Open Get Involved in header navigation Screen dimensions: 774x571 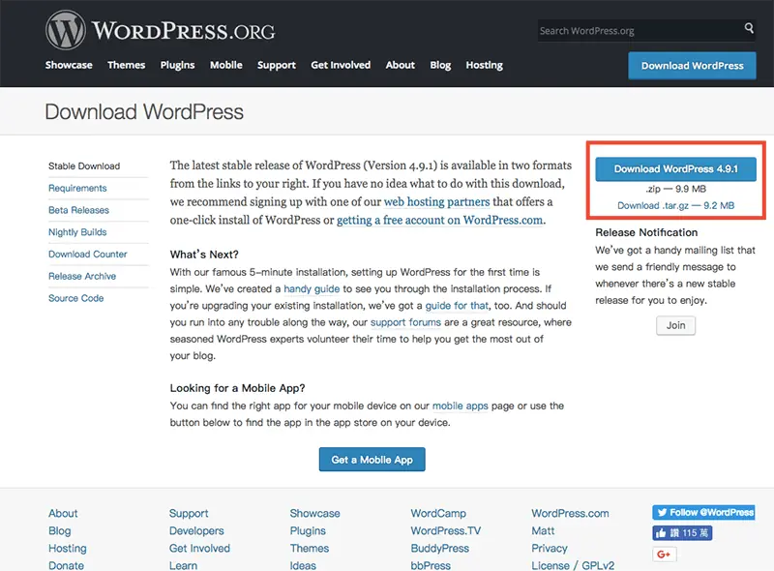pyautogui.click(x=341, y=65)
